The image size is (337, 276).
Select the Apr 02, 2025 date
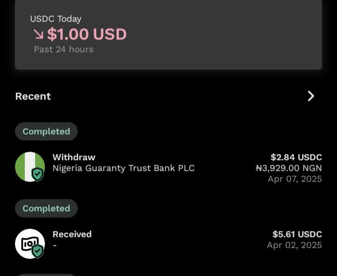click(x=294, y=245)
